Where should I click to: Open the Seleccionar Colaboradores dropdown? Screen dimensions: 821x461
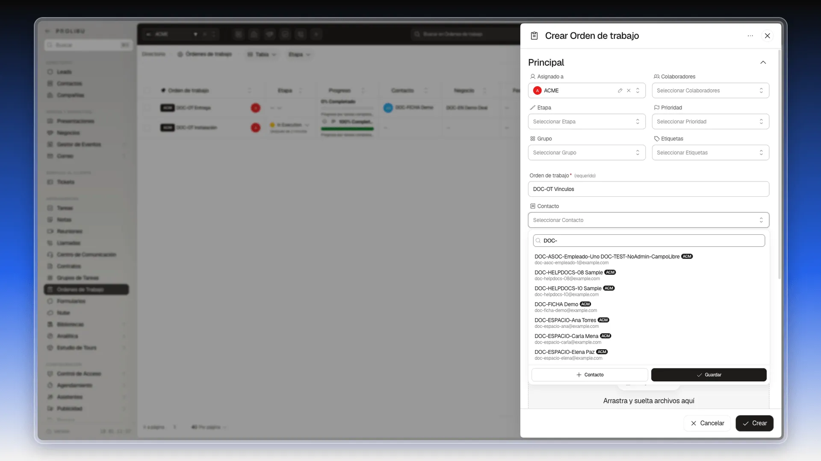tap(710, 90)
